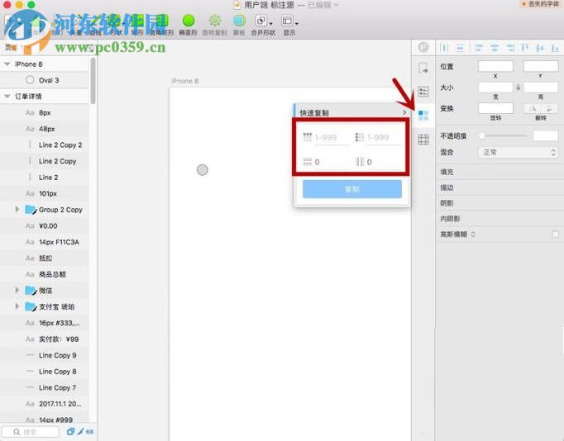
Task: Open the 高斯模糊 blur type selector
Action: pos(473,235)
